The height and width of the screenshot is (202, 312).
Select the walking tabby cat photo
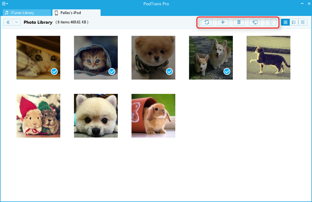tap(268, 58)
